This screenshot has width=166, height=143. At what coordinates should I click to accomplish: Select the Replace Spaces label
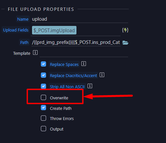(x=64, y=64)
